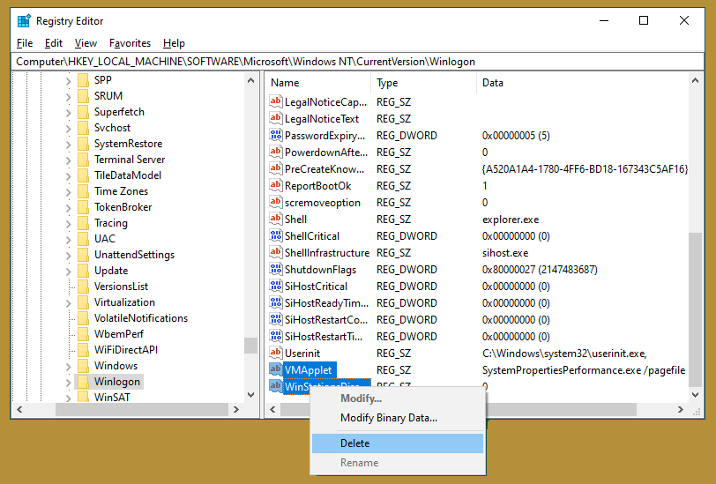Select the VMApplet value name
Screen dimensions: 716x484
pyautogui.click(x=310, y=370)
